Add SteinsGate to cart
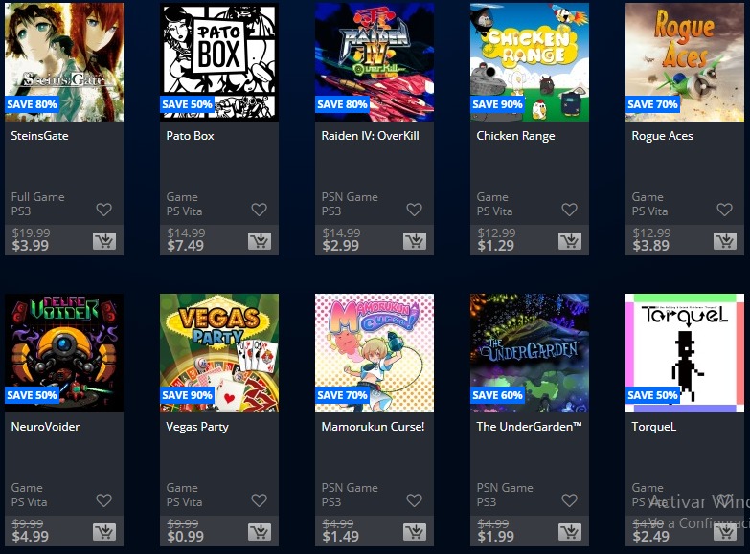Viewport: 750px width, 554px height. [104, 241]
